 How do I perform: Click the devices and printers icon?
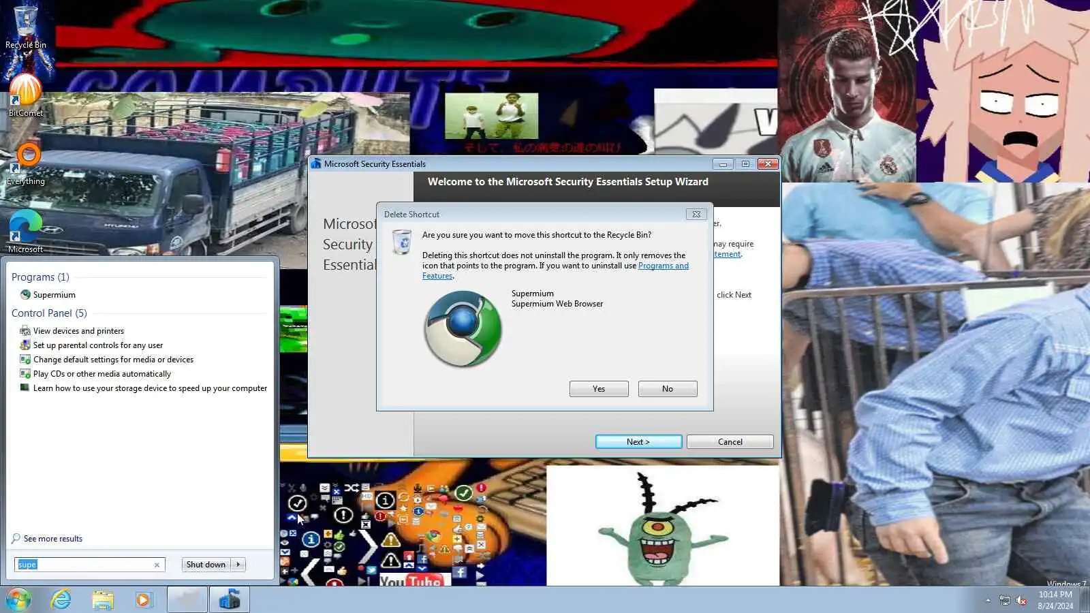pos(25,331)
